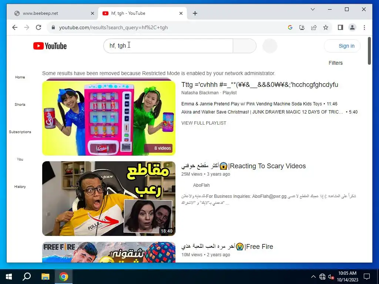
Task: Go back using the browser back arrow
Action: tap(15, 27)
